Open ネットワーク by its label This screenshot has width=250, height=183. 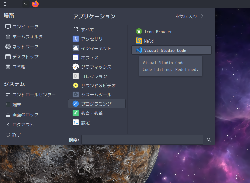(x=25, y=47)
